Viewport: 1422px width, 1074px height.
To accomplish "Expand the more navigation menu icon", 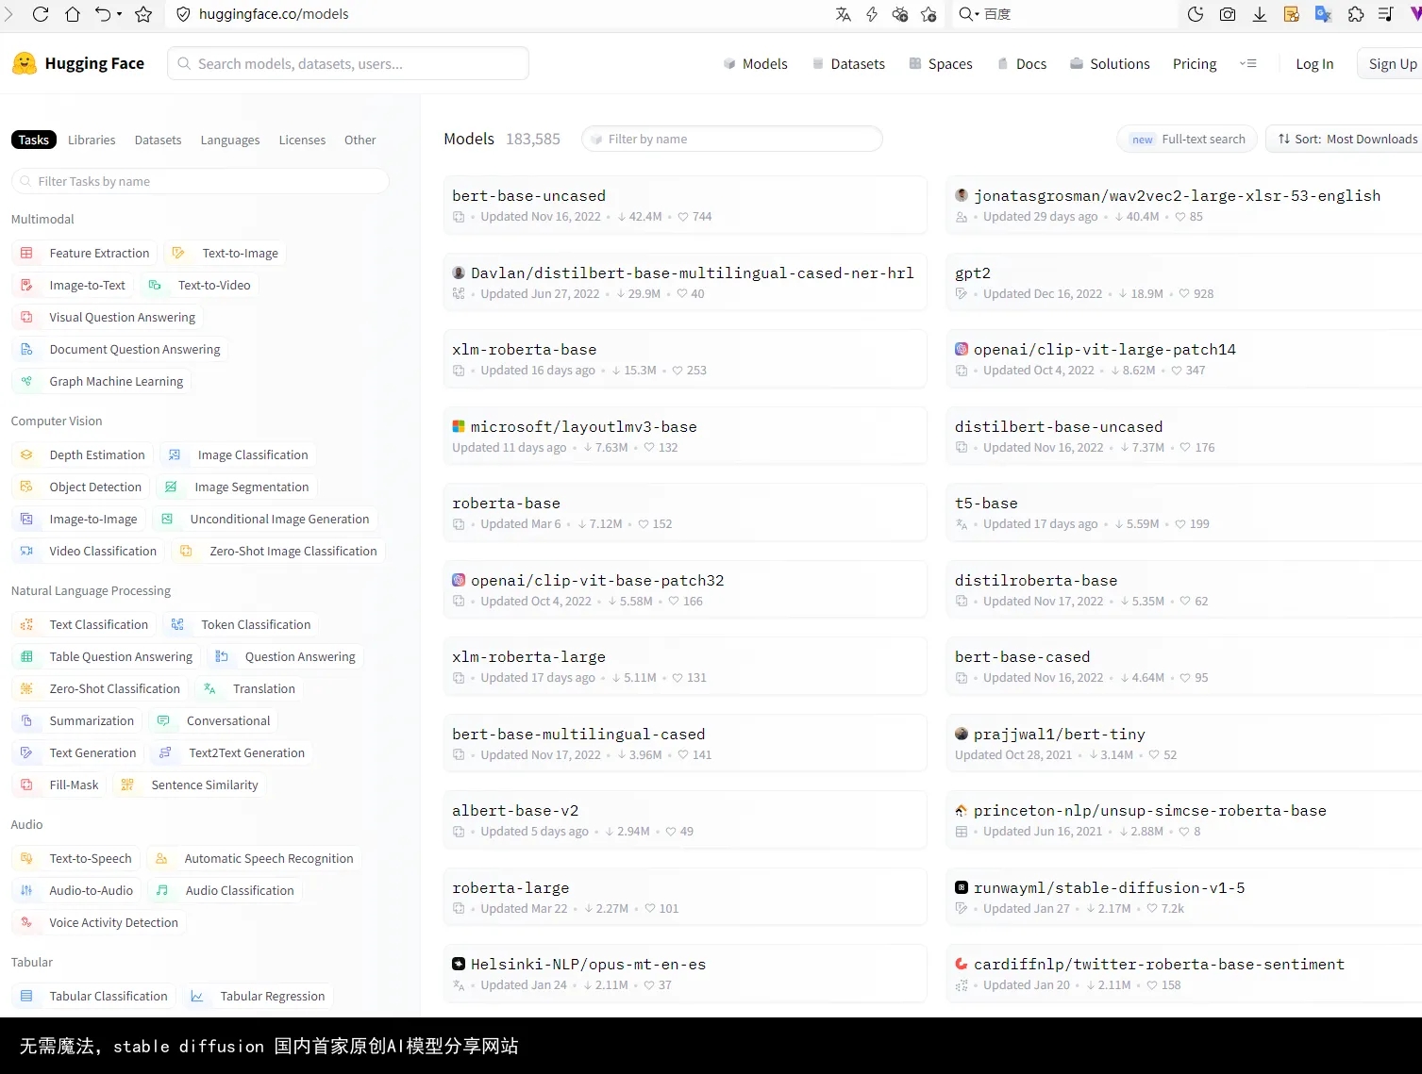I will click(x=1248, y=63).
